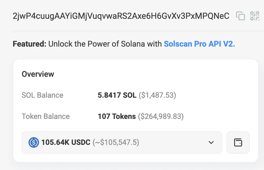Click the 107 Tokens count
Screen dimensions: 264x170
click(x=117, y=116)
